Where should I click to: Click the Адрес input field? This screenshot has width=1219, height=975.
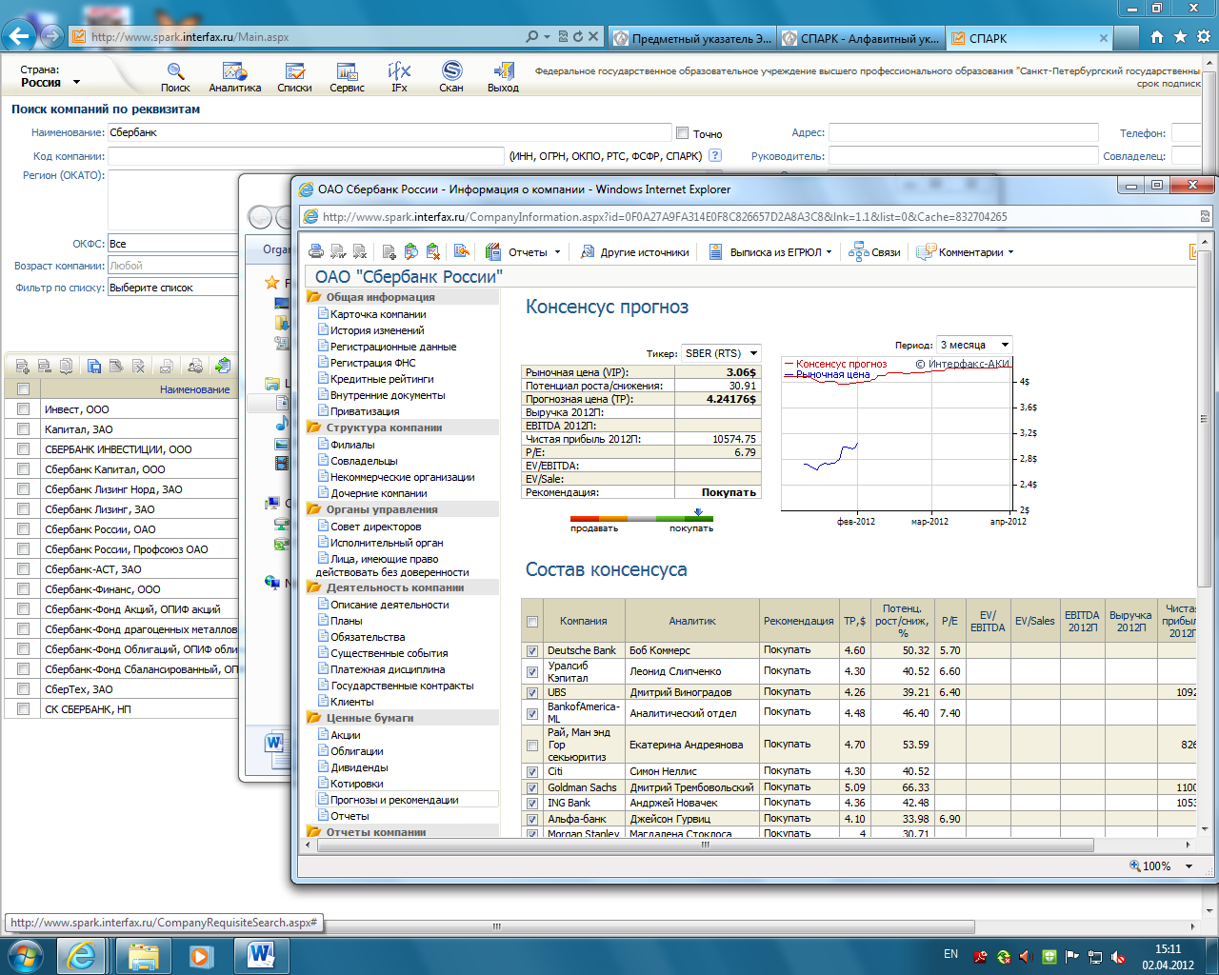(964, 133)
